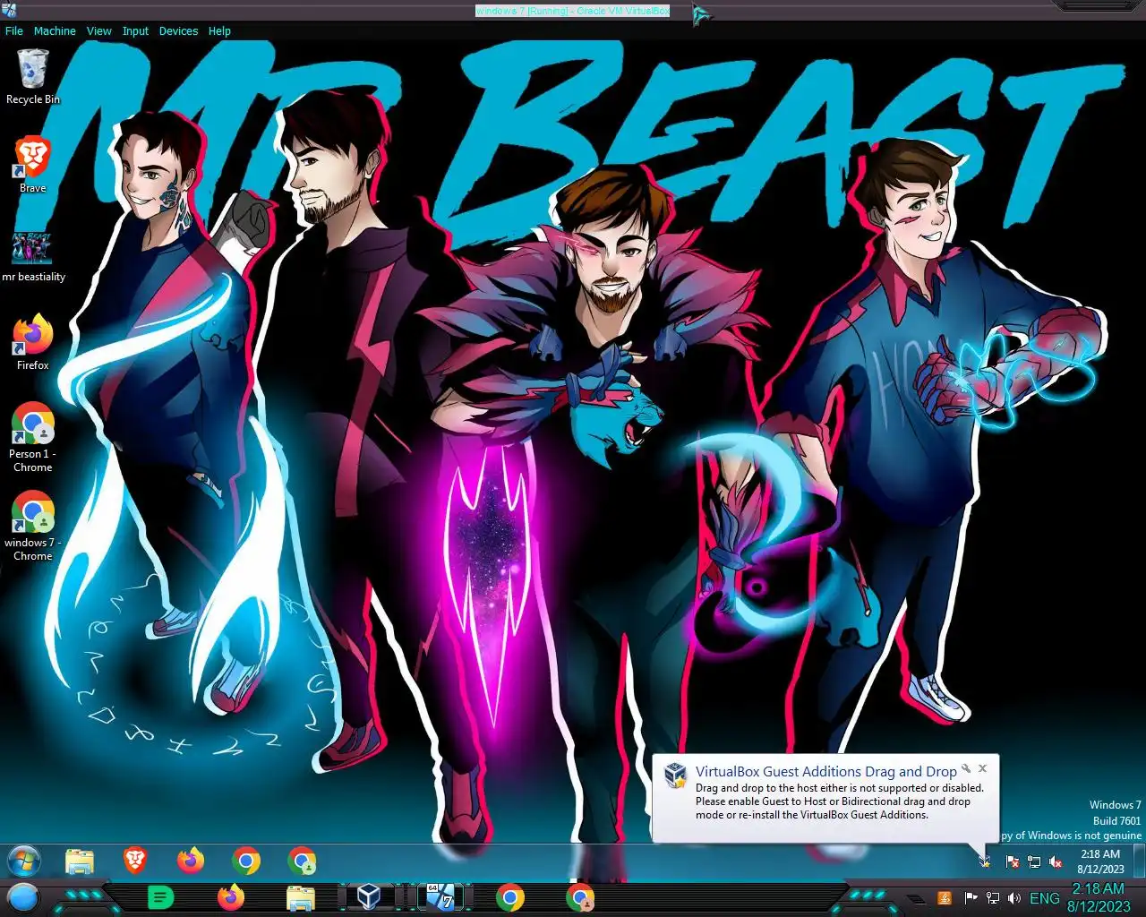The image size is (1146, 917).
Task: Open the host Start orb
Action: [23, 897]
